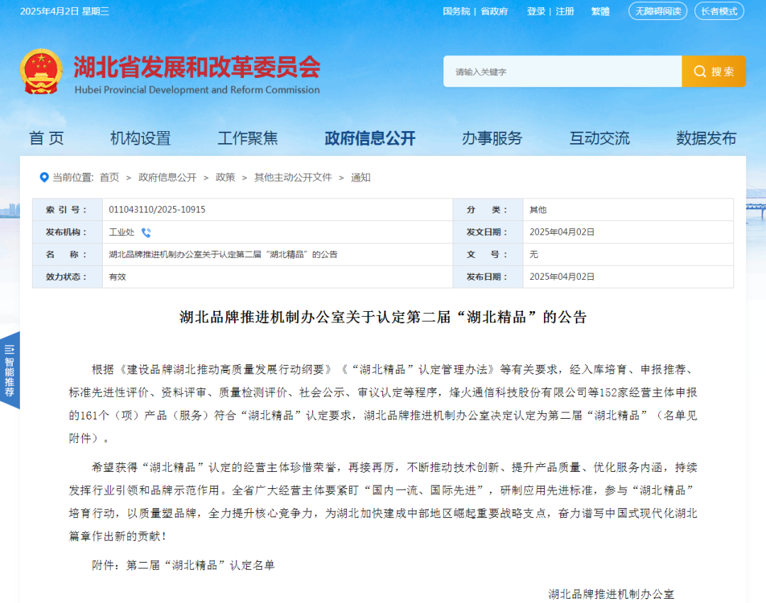Focus the 请输入关键字 search field
This screenshot has height=603, width=766.
tap(562, 72)
